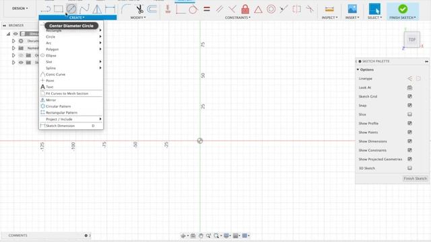
Task: Click the green Finish Sketch checkmark icon
Action: [x=403, y=9]
